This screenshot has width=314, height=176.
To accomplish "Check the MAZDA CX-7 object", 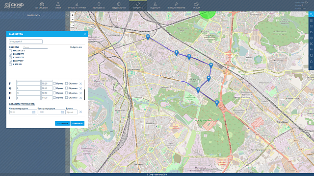I will point(10,51).
